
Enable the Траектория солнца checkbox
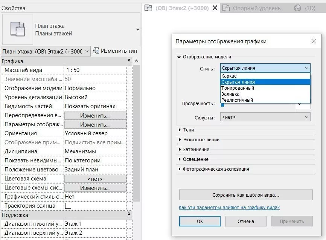68,206
